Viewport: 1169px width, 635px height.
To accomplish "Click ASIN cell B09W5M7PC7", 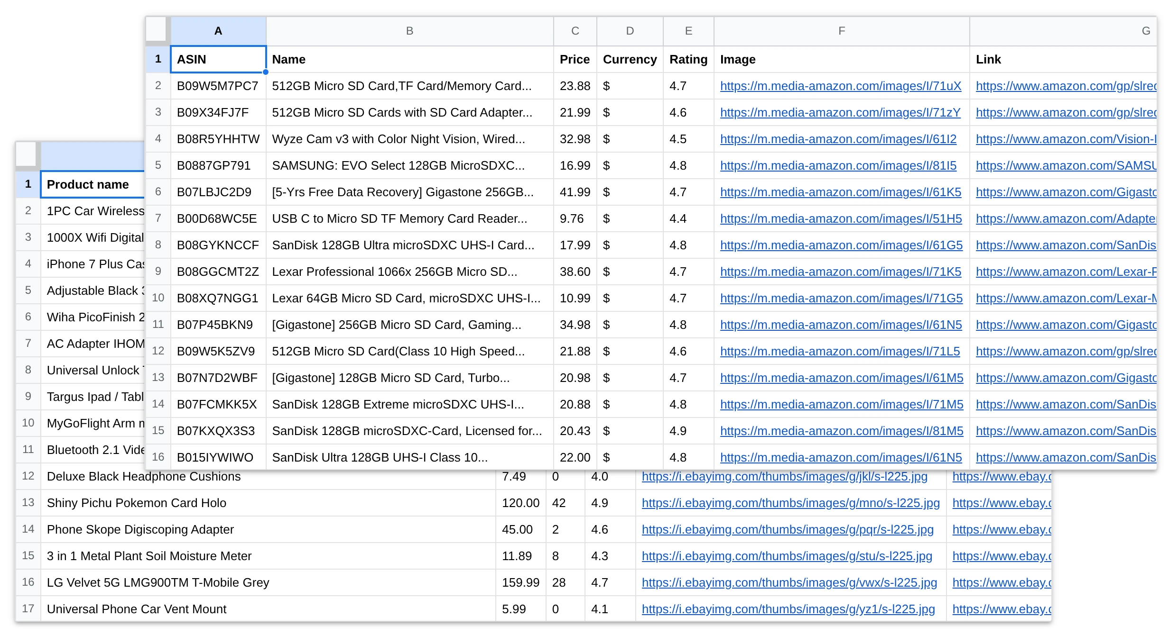I will point(218,86).
